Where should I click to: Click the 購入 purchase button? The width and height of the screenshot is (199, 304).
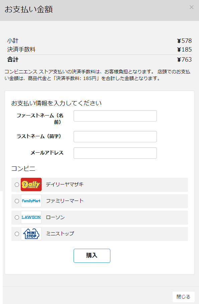click(92, 256)
